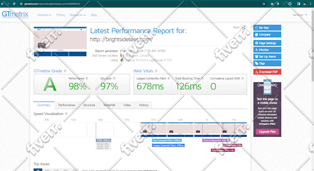Open the brightsidetees.com URL link

(121, 39)
